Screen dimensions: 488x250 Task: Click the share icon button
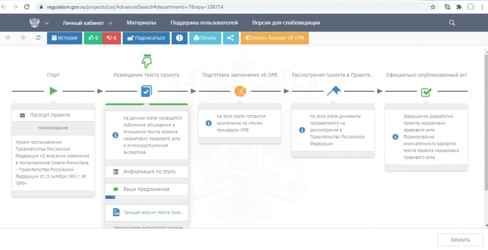(x=231, y=38)
